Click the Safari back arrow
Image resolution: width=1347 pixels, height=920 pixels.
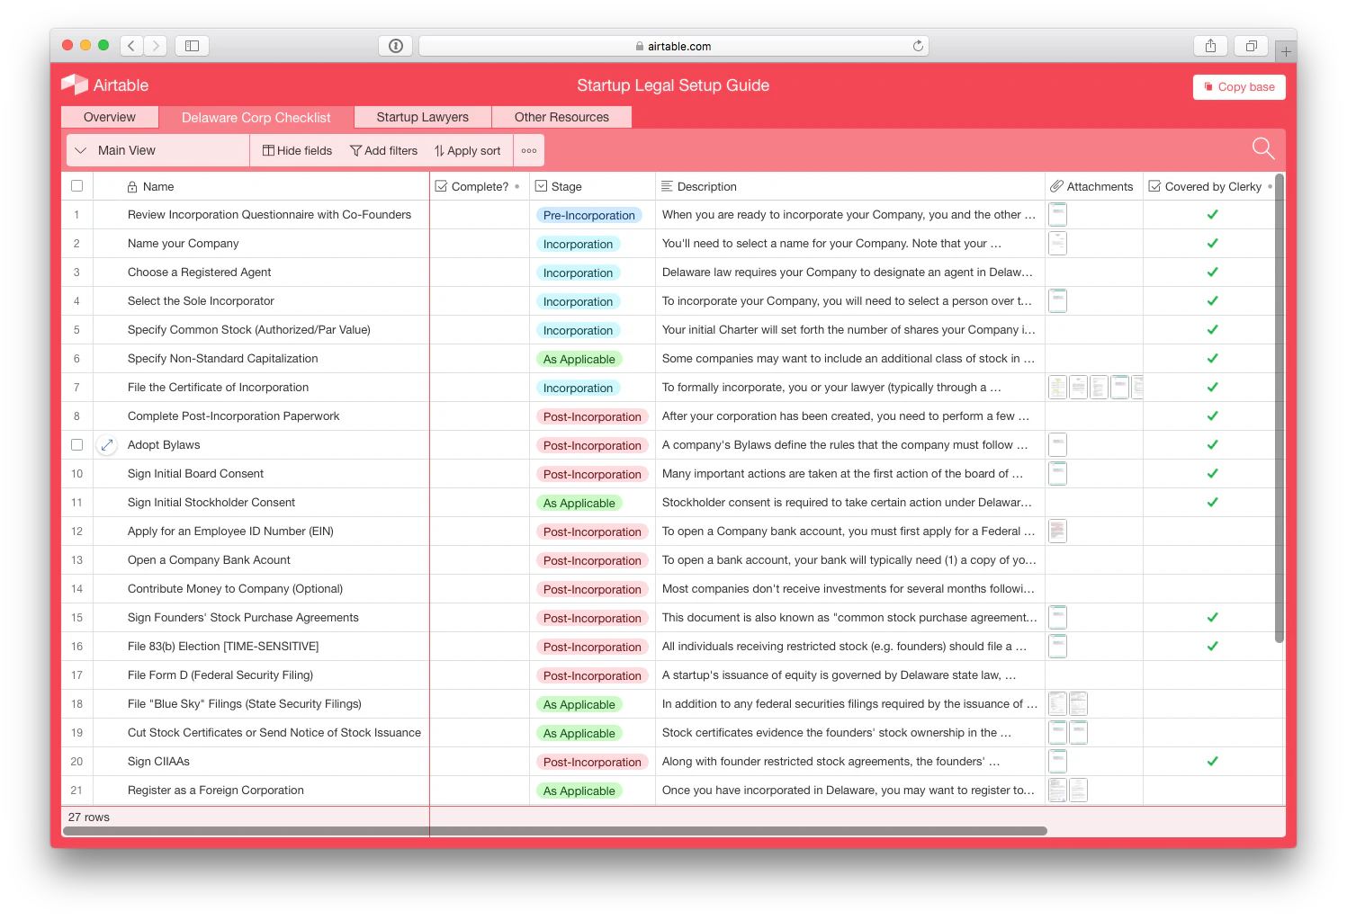(131, 45)
